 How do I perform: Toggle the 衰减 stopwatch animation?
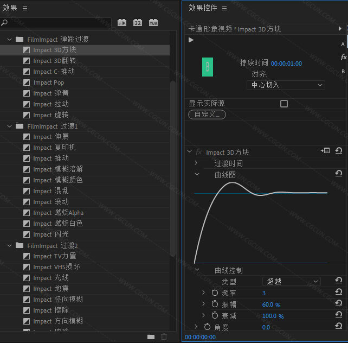pyautogui.click(x=215, y=316)
